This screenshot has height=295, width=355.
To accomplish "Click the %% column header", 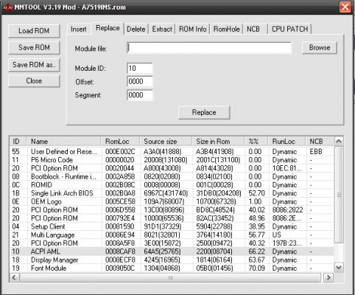I will pyautogui.click(x=256, y=142).
